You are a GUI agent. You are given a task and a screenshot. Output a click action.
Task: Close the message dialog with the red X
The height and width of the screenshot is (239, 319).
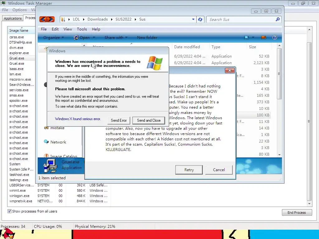230,70
